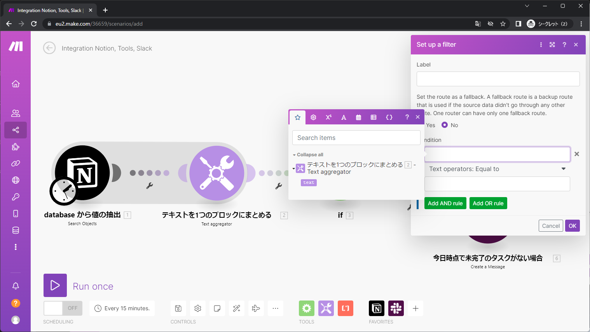Viewport: 590px width, 332px height.
Task: Collapse the Text aggregator tree entry
Action: point(293,168)
